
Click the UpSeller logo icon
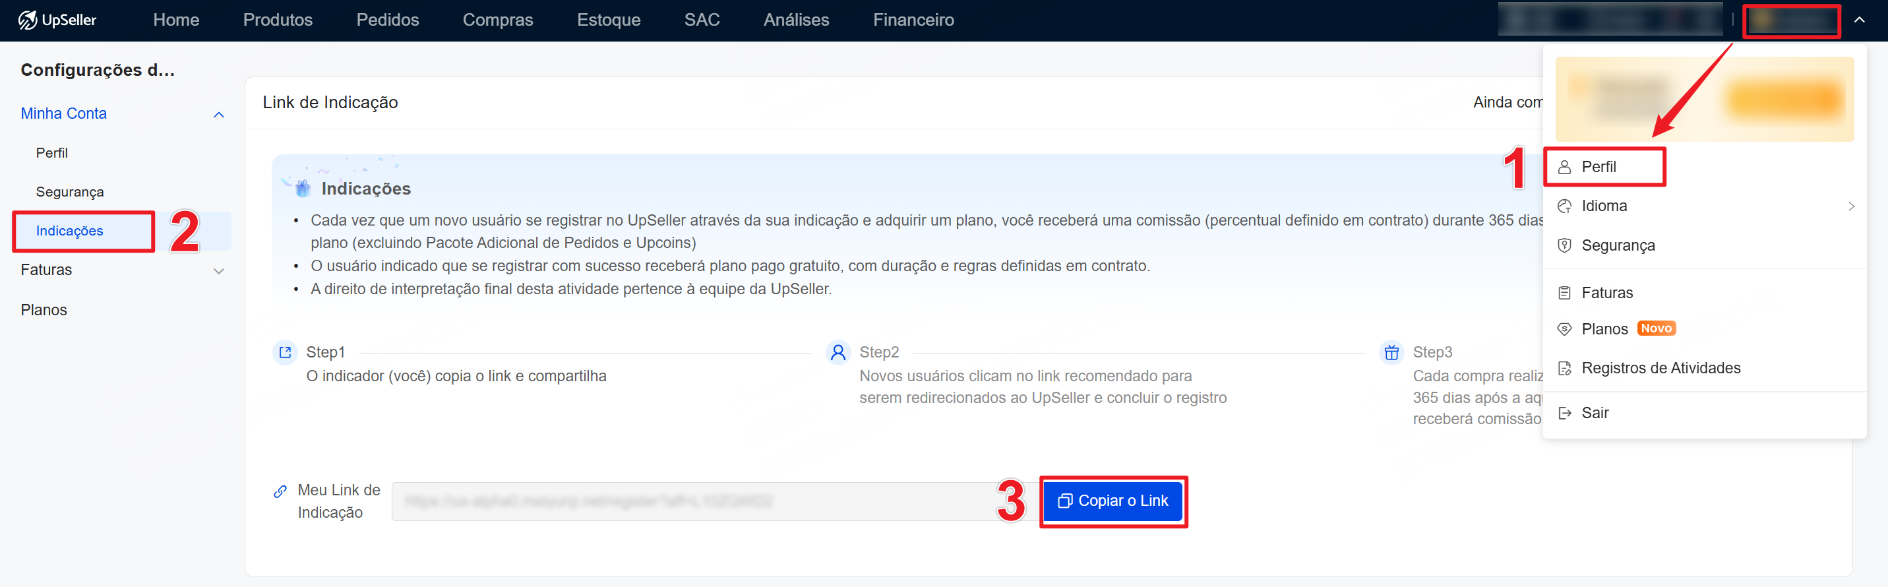(x=27, y=20)
